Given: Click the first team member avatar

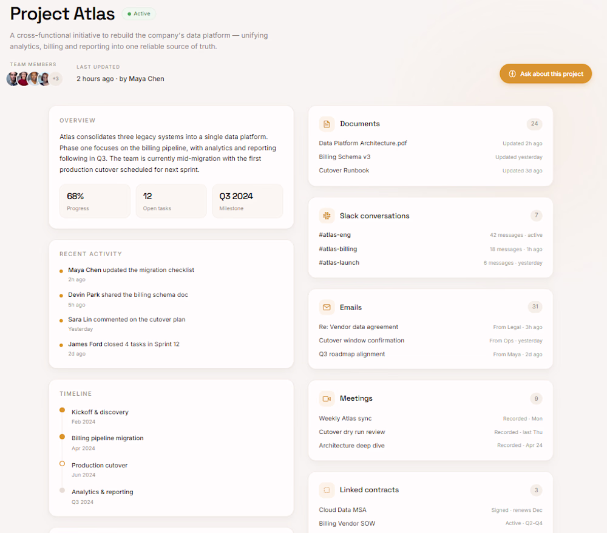Looking at the screenshot, I should (13, 78).
